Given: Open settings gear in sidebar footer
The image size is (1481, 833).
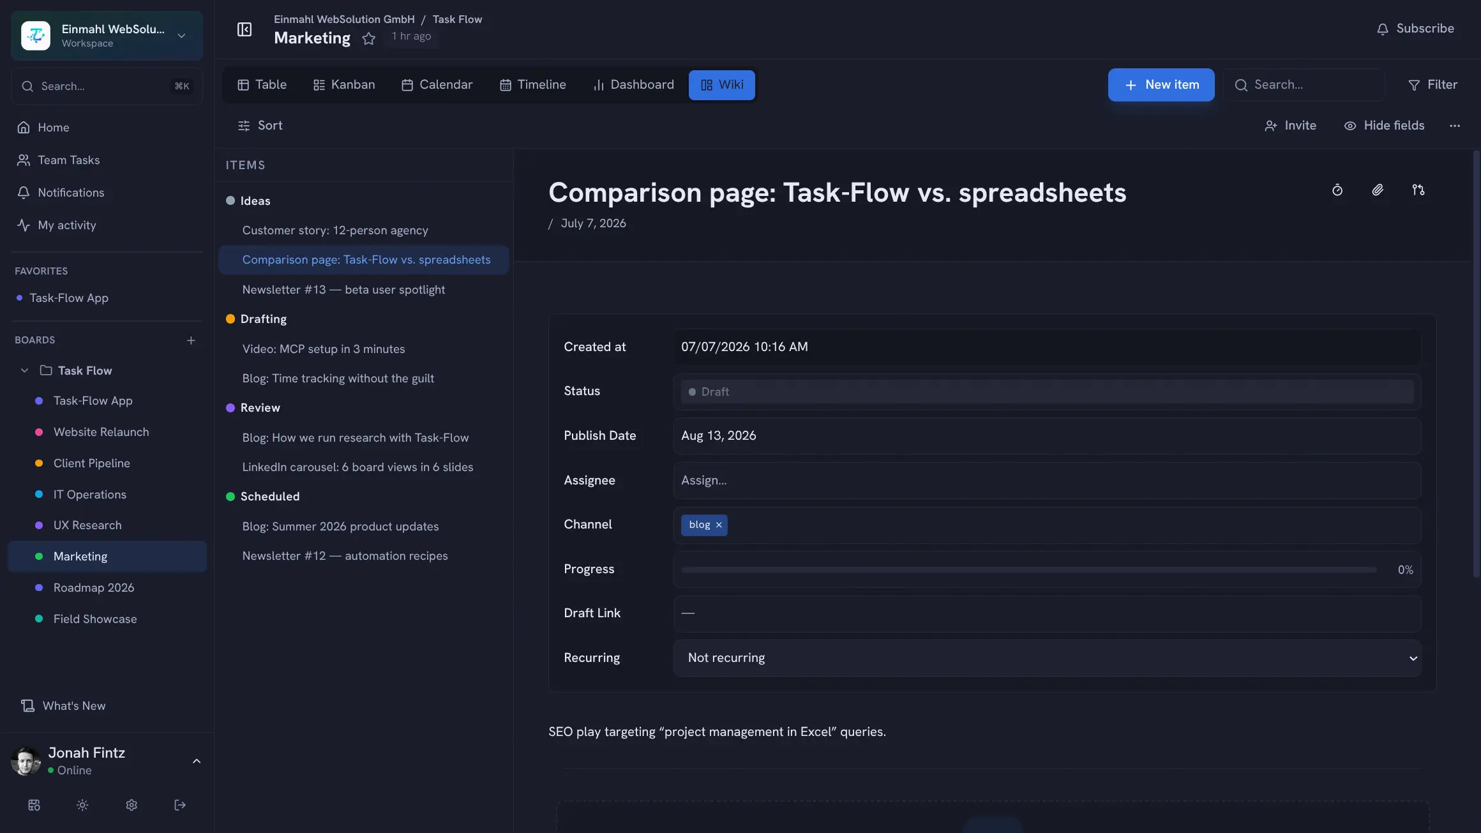Looking at the screenshot, I should coord(132,805).
